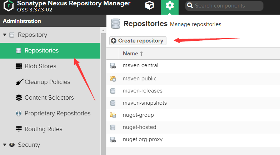
Task: Click the Repositories menu item icon
Action: 19,51
